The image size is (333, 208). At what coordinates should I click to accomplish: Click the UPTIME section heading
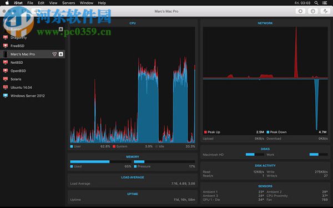pos(133,194)
